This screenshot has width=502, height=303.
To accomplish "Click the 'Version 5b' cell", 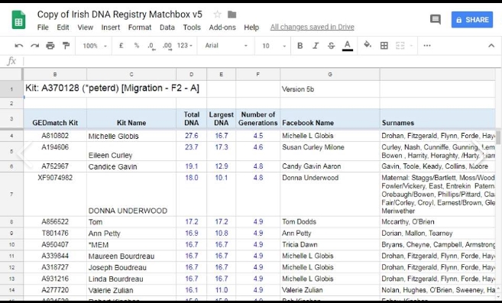I will pos(330,89).
